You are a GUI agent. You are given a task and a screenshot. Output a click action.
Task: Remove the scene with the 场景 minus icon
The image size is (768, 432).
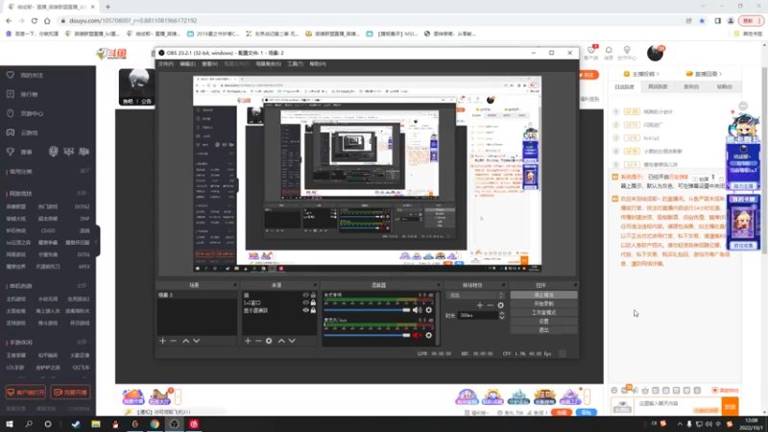pos(174,341)
